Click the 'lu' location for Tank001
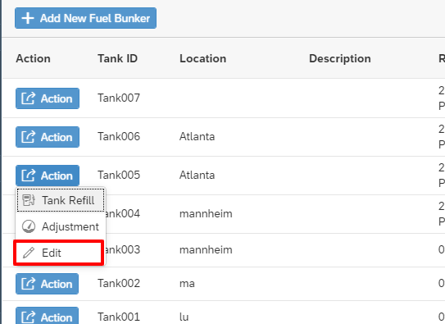445x324 pixels. point(184,317)
